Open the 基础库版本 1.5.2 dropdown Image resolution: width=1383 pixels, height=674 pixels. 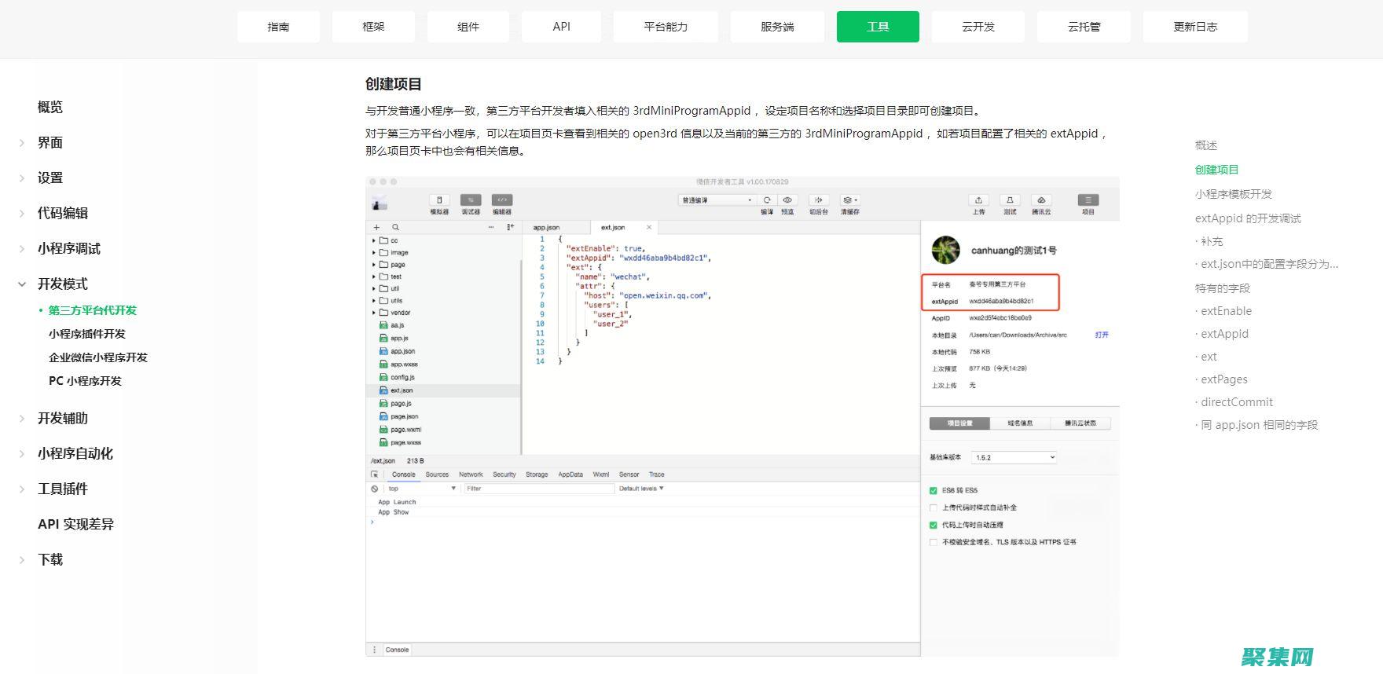[x=1014, y=457]
